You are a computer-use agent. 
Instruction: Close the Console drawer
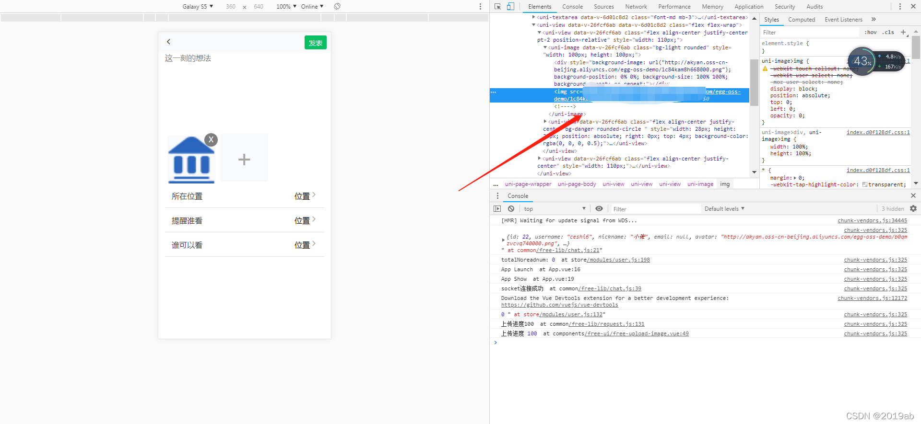(913, 195)
